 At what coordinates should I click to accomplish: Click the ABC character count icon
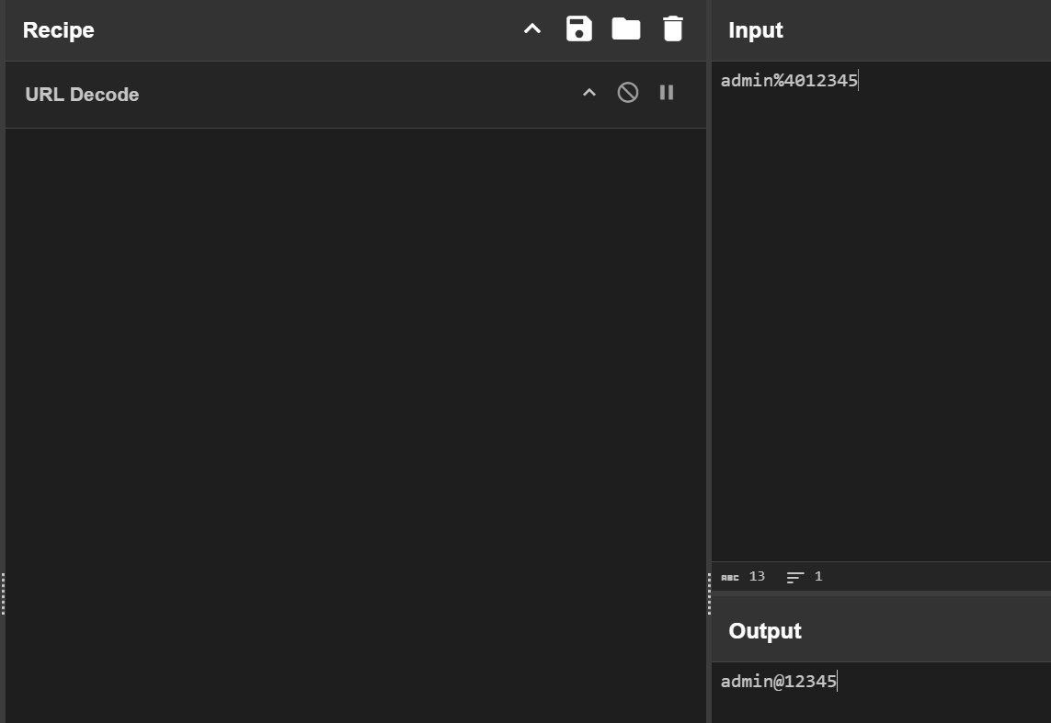730,577
